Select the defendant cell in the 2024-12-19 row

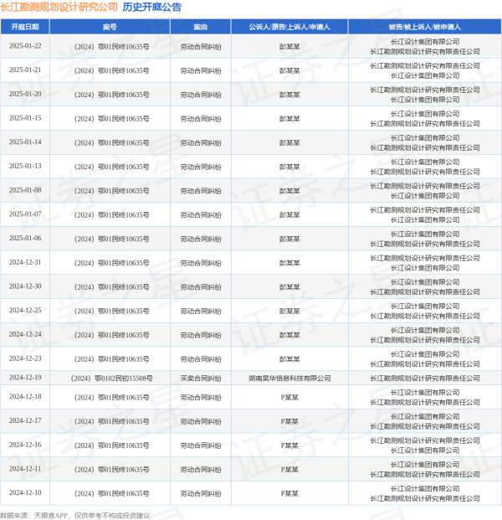425,378
